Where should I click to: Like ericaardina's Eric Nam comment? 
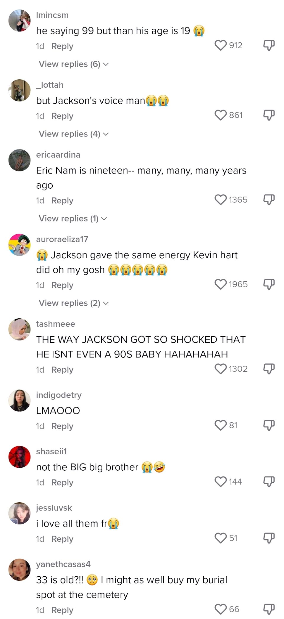coord(220,200)
